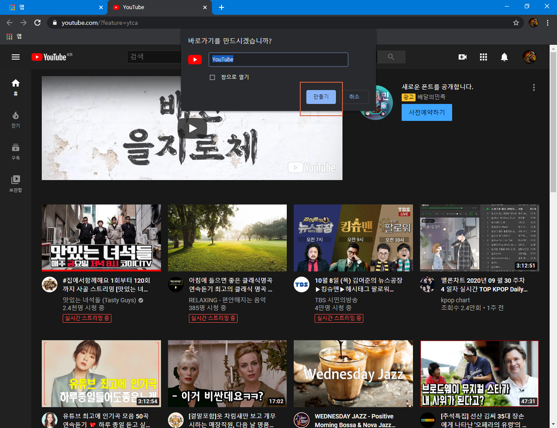Click the browser back arrow
The image size is (557, 428).
click(x=10, y=23)
